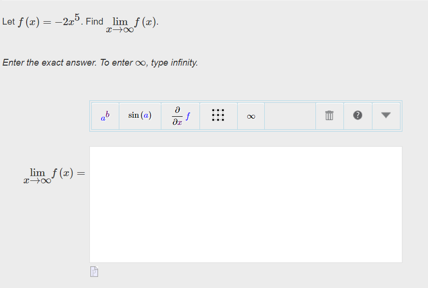Clear the answer with the trash icon

coord(329,115)
